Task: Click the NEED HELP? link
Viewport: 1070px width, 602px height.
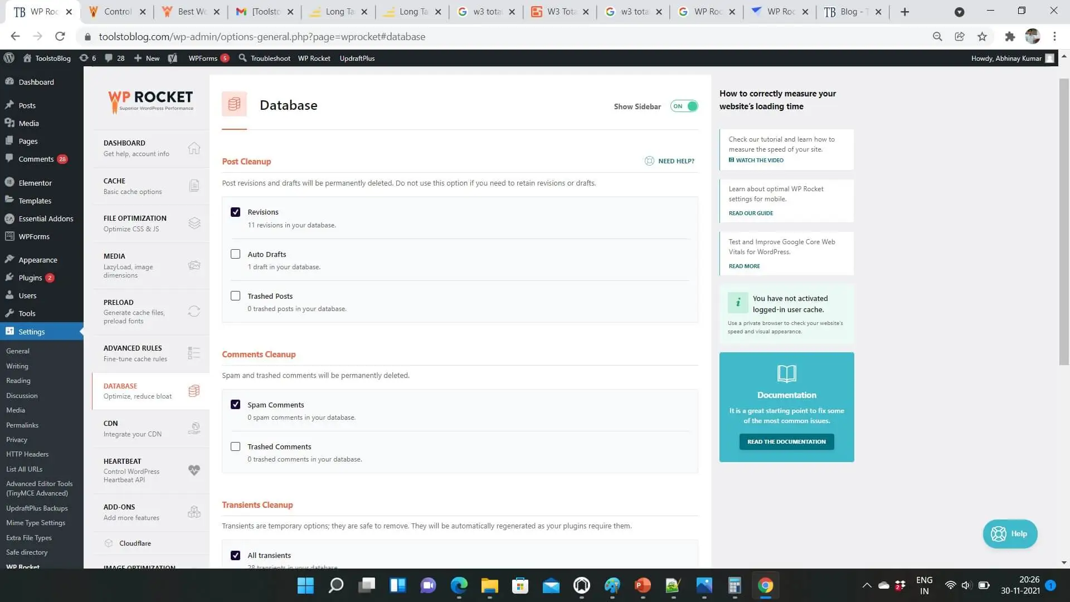Action: [x=670, y=161]
